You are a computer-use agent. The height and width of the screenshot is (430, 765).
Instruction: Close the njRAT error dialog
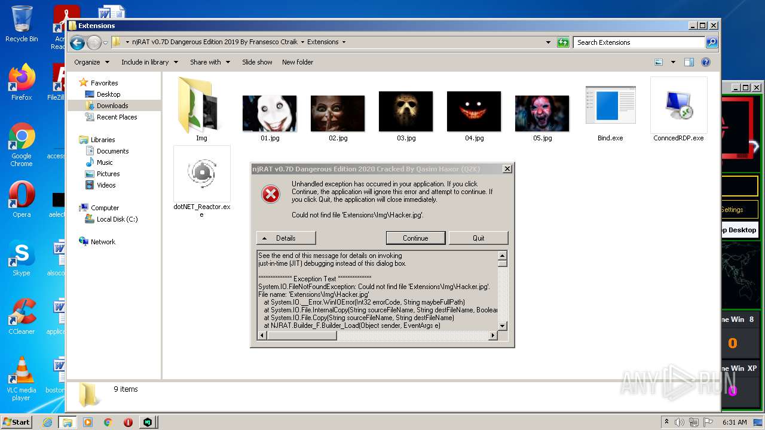[x=507, y=169]
